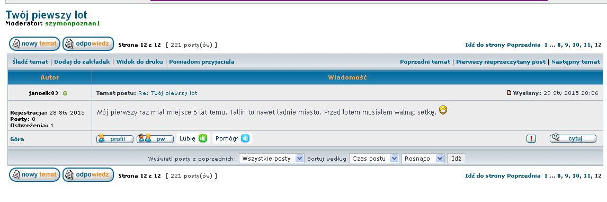
Task: Go to page 10 in the pagination above the post
Action: [576, 45]
